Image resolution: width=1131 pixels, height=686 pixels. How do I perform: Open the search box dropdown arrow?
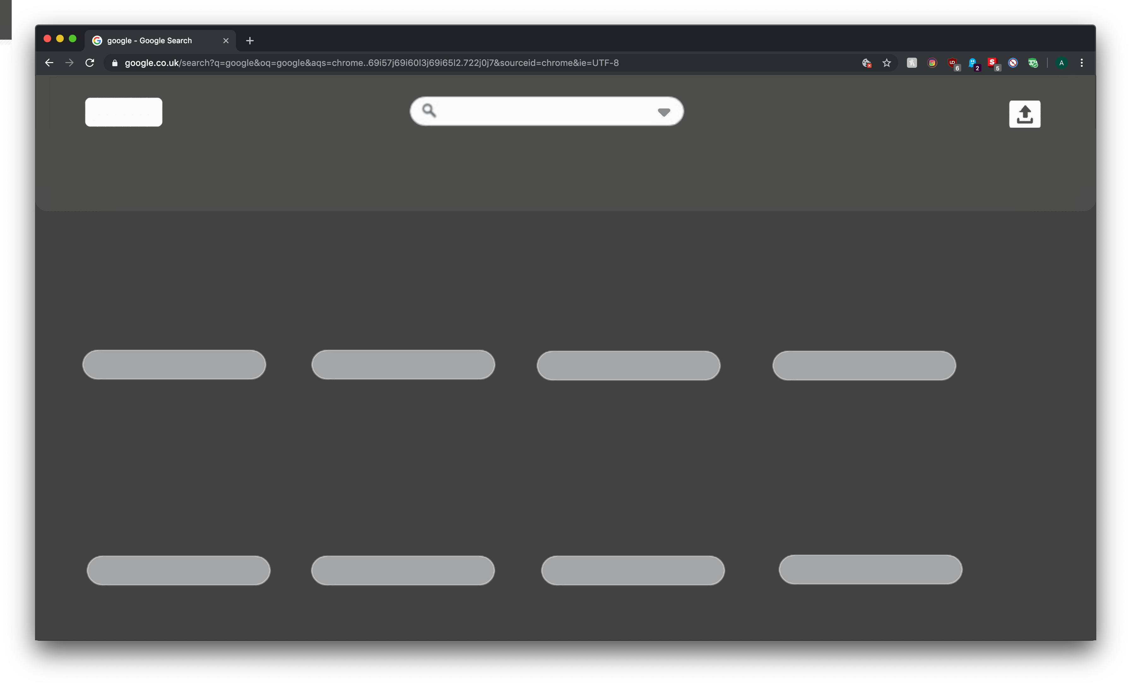click(664, 112)
